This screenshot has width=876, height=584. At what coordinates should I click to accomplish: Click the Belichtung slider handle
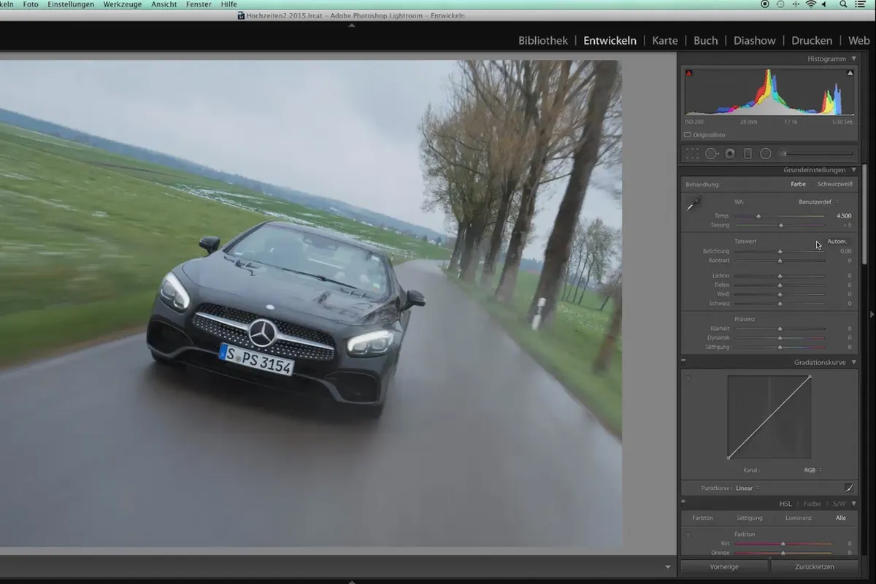[780, 251]
